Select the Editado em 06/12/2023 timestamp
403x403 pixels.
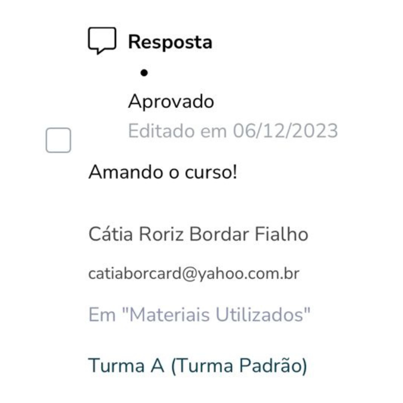pos(233,131)
